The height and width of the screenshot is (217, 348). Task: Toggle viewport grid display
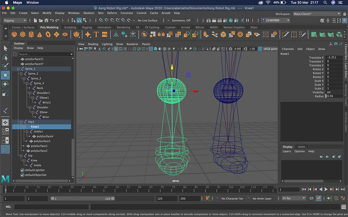(x=116, y=49)
